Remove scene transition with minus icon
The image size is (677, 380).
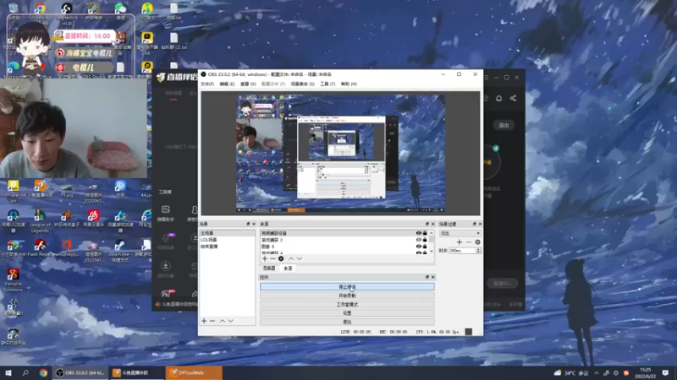[x=469, y=242]
